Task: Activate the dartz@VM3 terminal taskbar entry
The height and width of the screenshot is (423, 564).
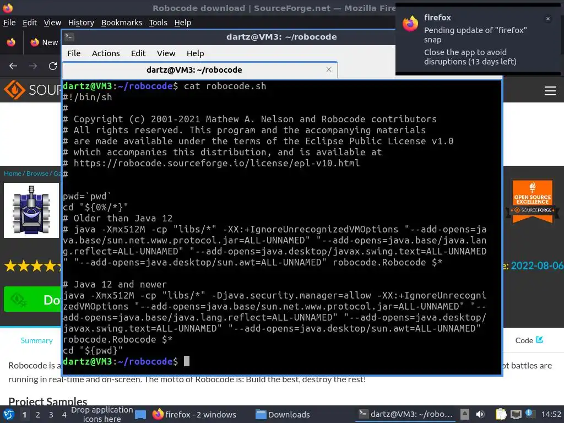Action: coord(406,414)
